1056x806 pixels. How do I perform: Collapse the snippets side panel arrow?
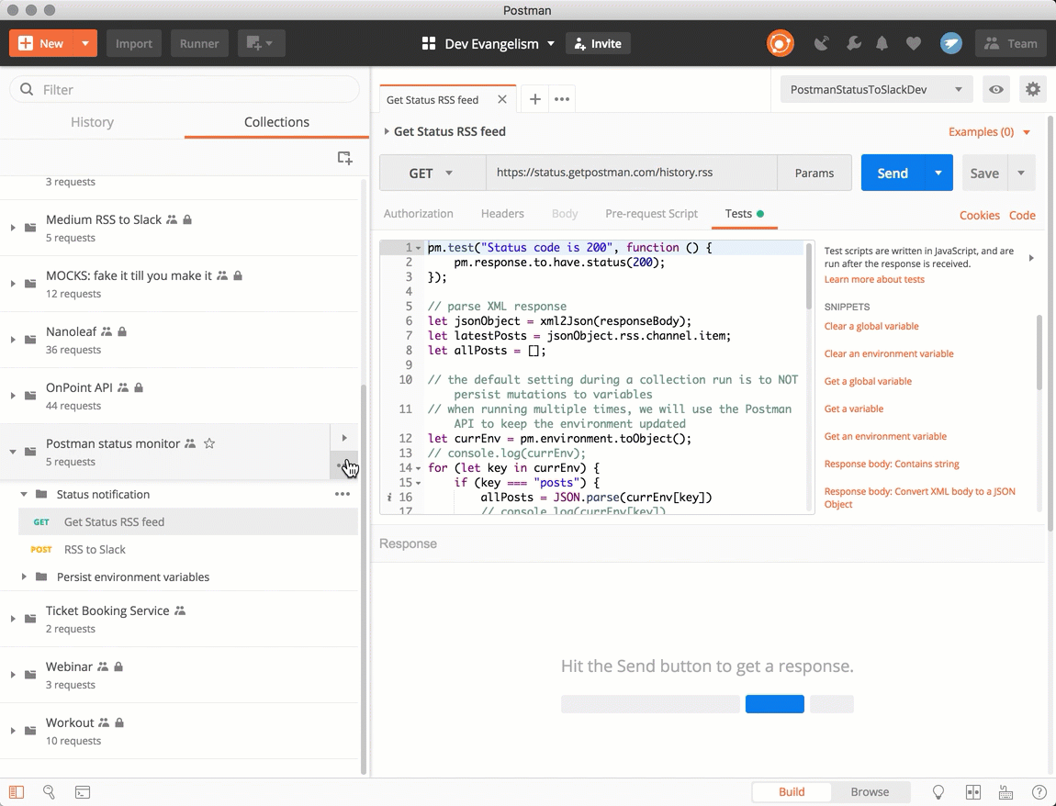coord(1031,258)
